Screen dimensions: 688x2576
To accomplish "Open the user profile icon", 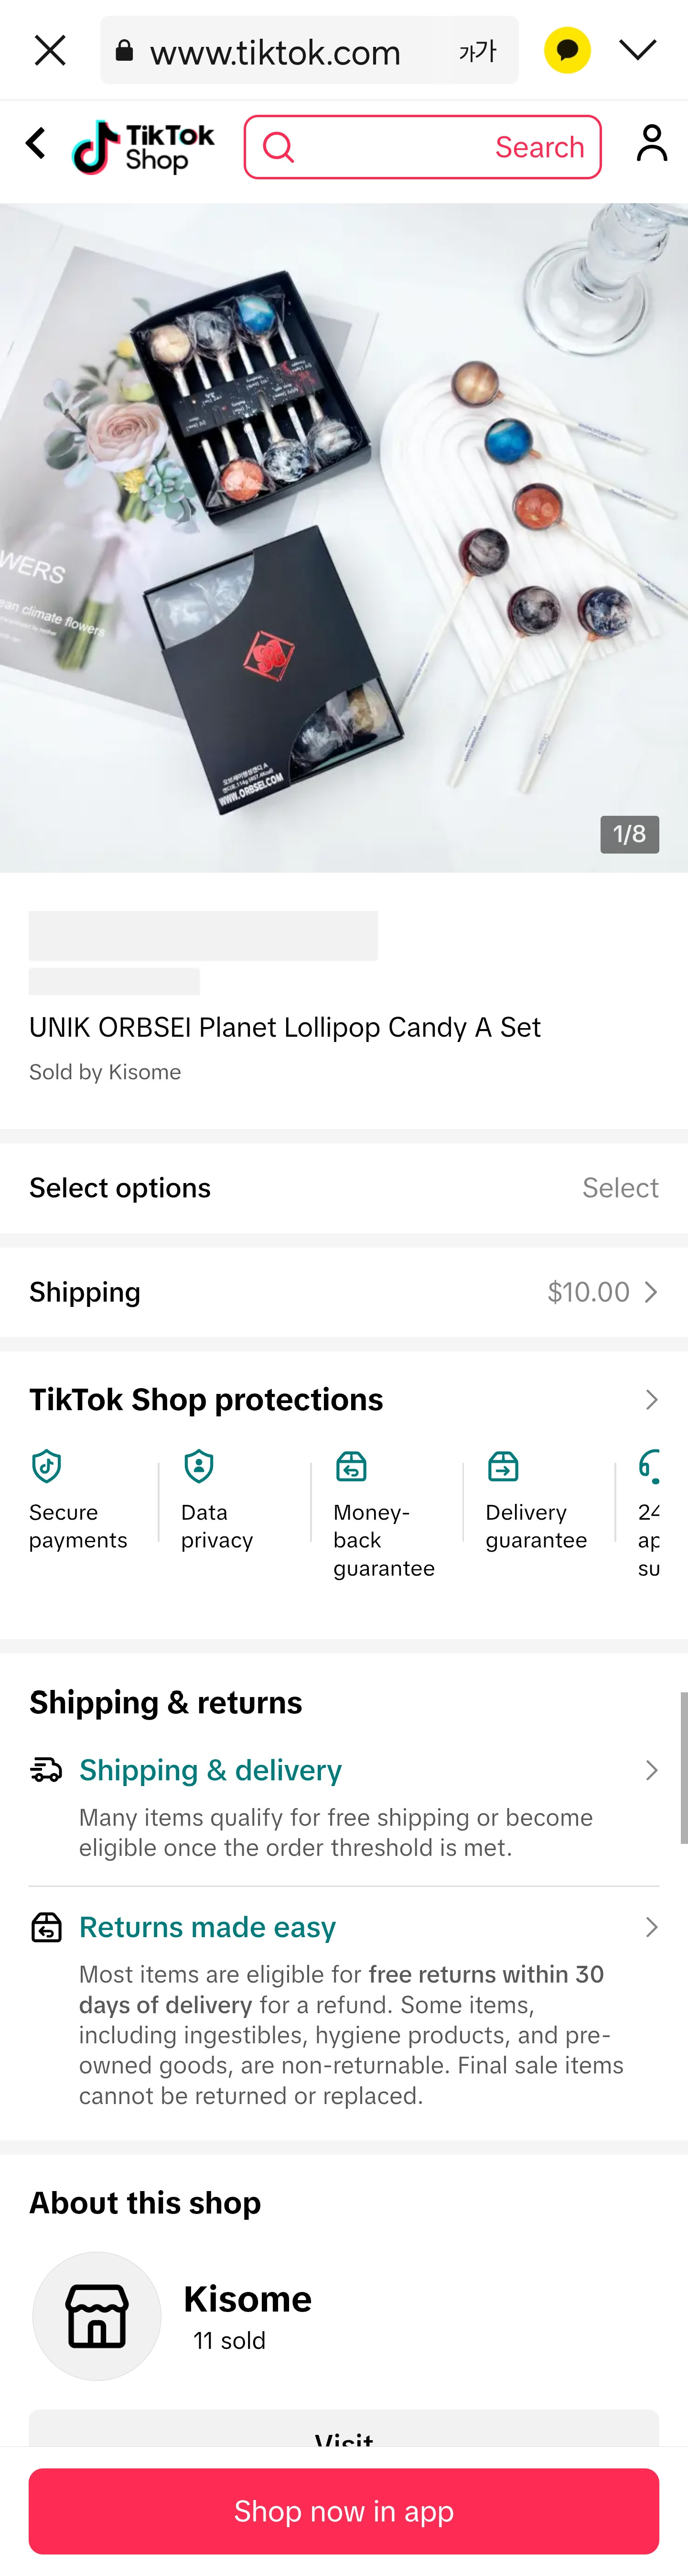I will [651, 144].
